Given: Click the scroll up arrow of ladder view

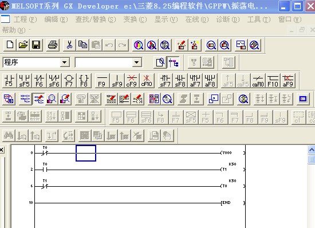Looking at the screenshot, I should coord(312,150).
